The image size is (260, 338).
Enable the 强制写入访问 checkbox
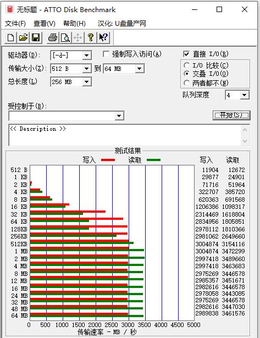point(106,54)
